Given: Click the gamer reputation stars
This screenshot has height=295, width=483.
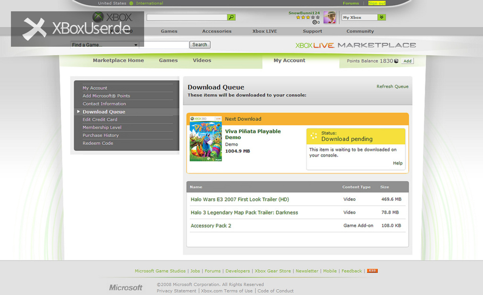Looking at the screenshot, I should (x=308, y=17).
